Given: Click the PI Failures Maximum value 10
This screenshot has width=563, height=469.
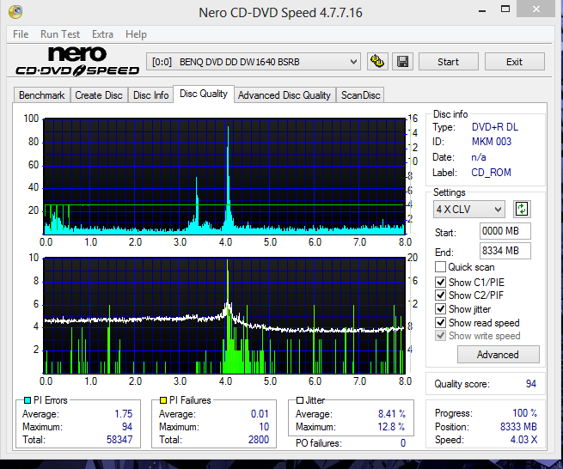Looking at the screenshot, I should (x=264, y=427).
